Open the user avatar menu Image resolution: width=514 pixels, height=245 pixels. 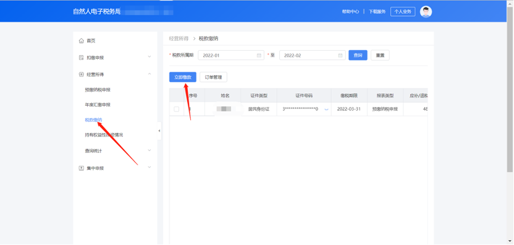[x=426, y=12]
